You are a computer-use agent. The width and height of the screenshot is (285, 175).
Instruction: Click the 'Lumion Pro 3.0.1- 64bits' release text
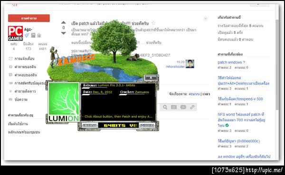(116, 85)
